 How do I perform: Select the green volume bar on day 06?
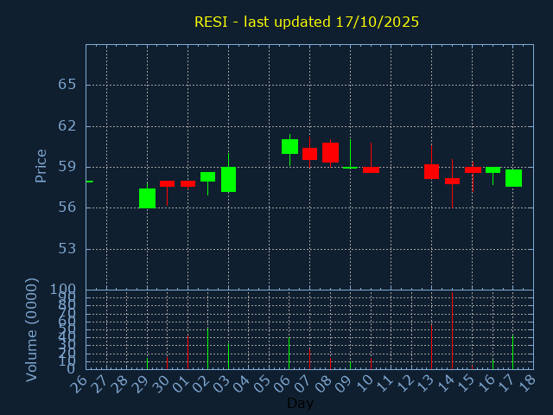[289, 353]
